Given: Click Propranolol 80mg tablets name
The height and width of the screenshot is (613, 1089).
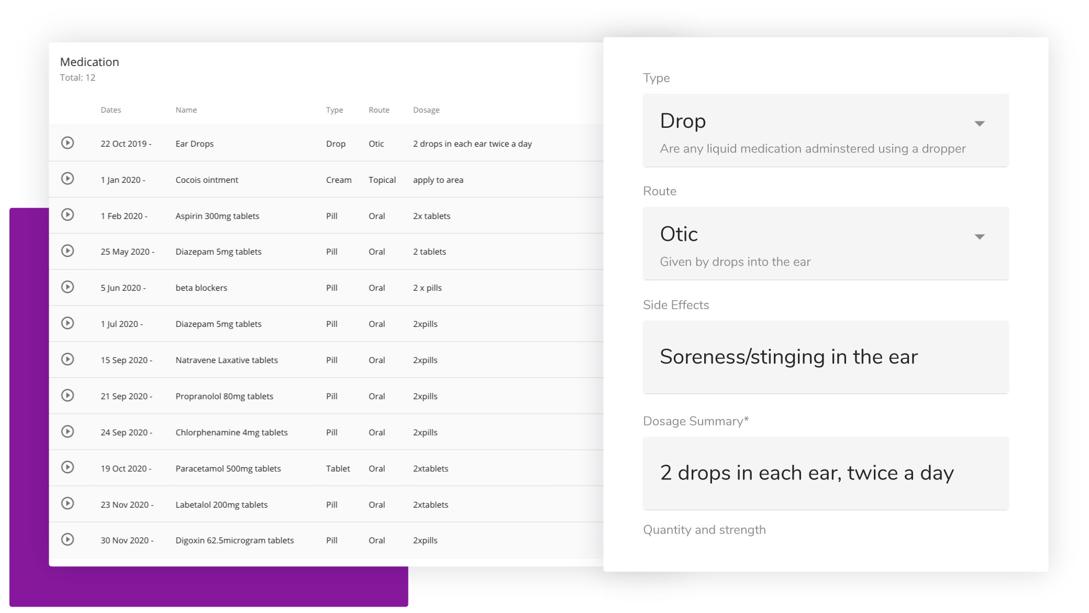Looking at the screenshot, I should point(224,396).
